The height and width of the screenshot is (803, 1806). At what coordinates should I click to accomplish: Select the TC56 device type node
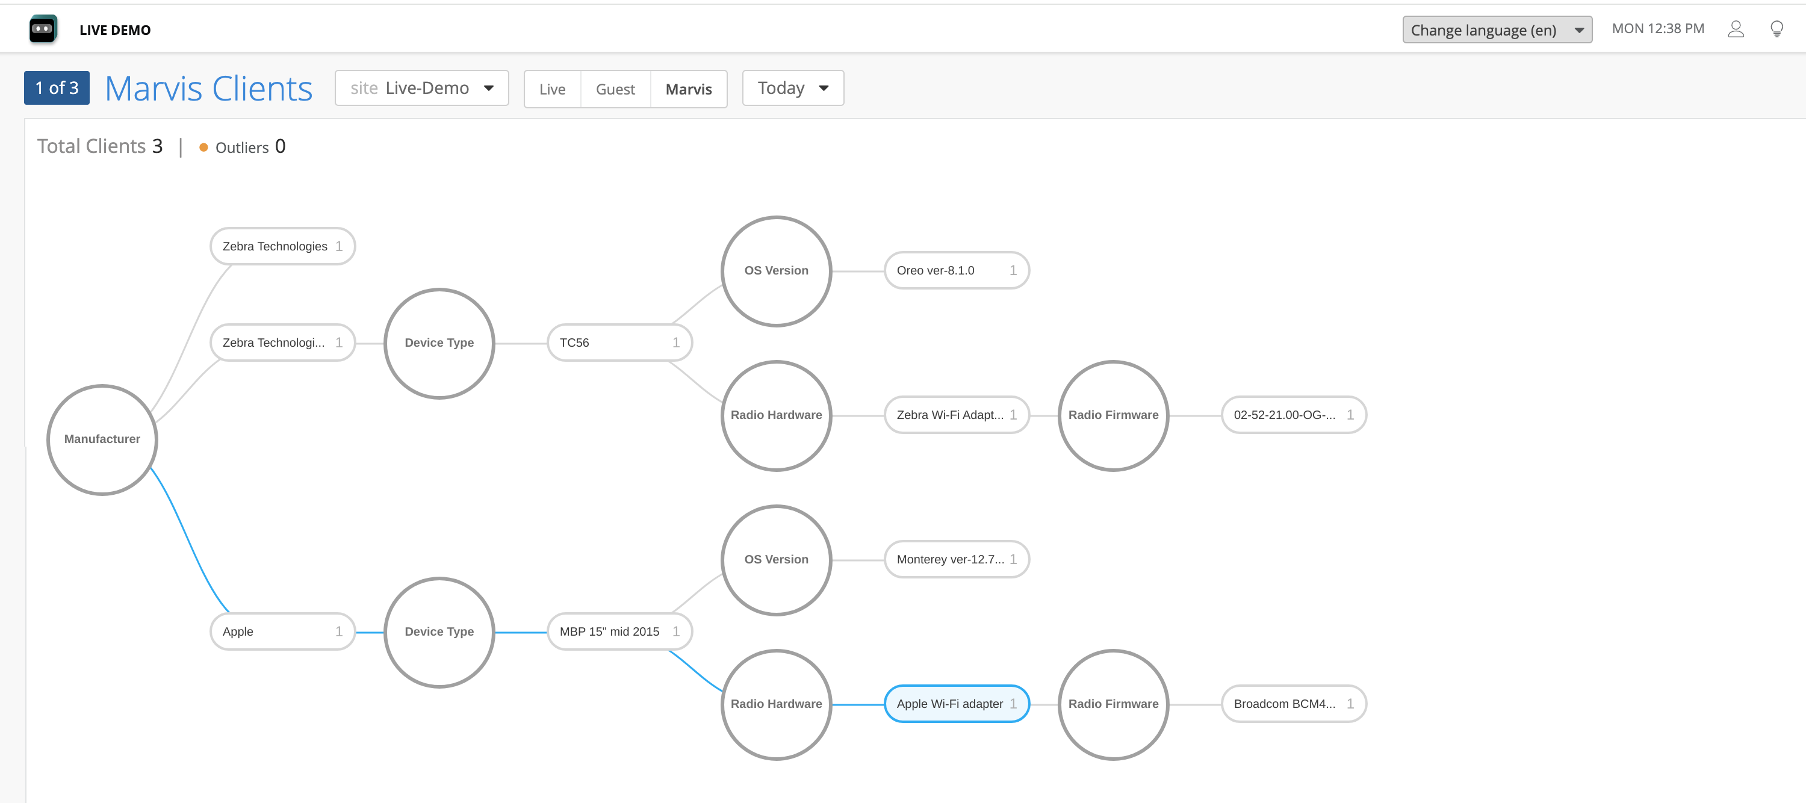[x=619, y=343]
